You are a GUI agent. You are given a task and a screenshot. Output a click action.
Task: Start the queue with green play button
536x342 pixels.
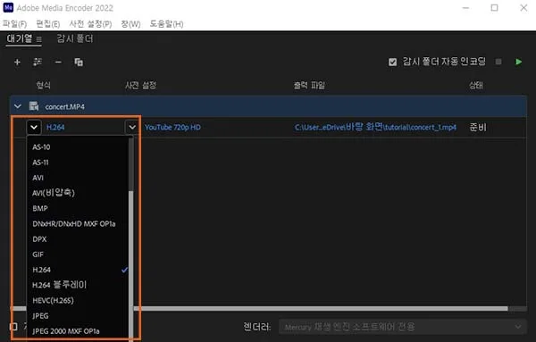[518, 62]
